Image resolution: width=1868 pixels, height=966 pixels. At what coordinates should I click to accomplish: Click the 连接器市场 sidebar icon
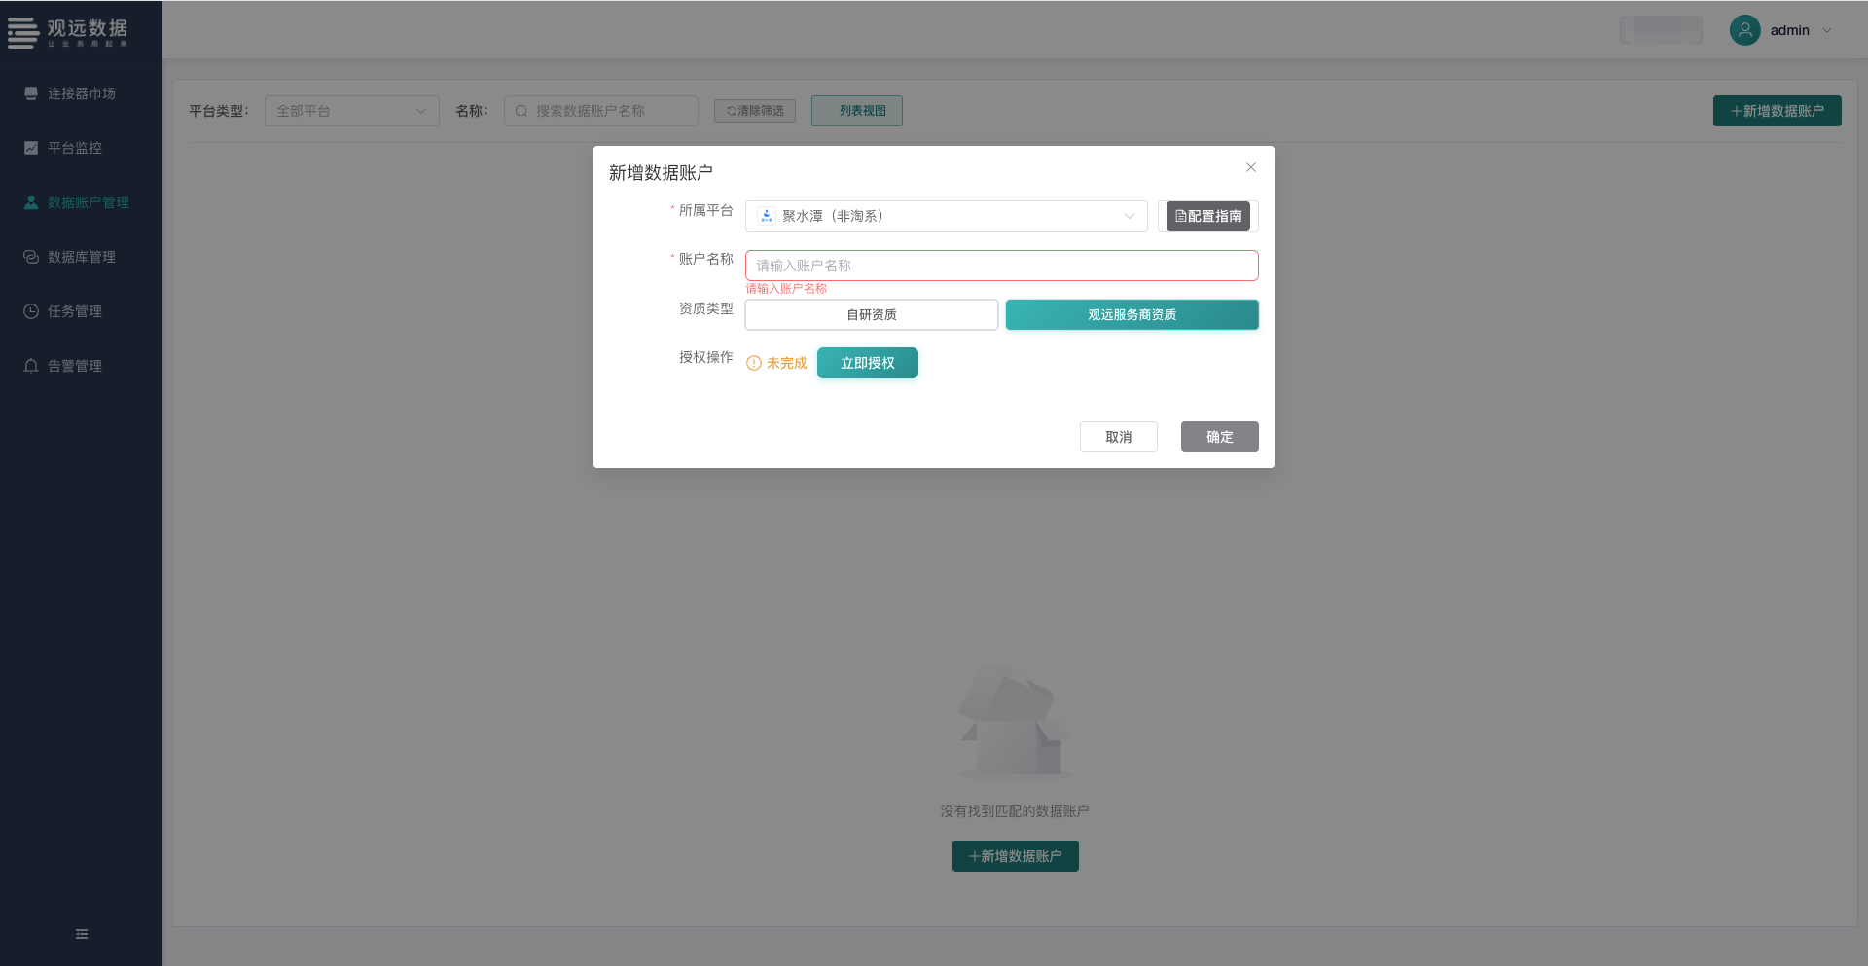tap(31, 93)
